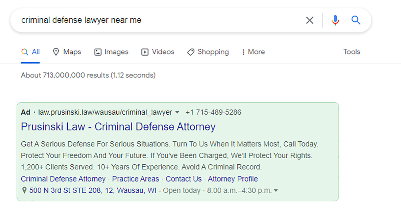The height and width of the screenshot is (208, 401).
Task: Expand the ad URL details arrow
Action: (x=177, y=113)
